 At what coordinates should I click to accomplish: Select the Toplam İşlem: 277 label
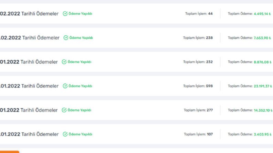tap(198, 110)
